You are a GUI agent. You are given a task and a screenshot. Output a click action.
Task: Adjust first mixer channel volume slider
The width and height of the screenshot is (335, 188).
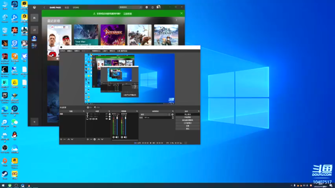[117, 125]
